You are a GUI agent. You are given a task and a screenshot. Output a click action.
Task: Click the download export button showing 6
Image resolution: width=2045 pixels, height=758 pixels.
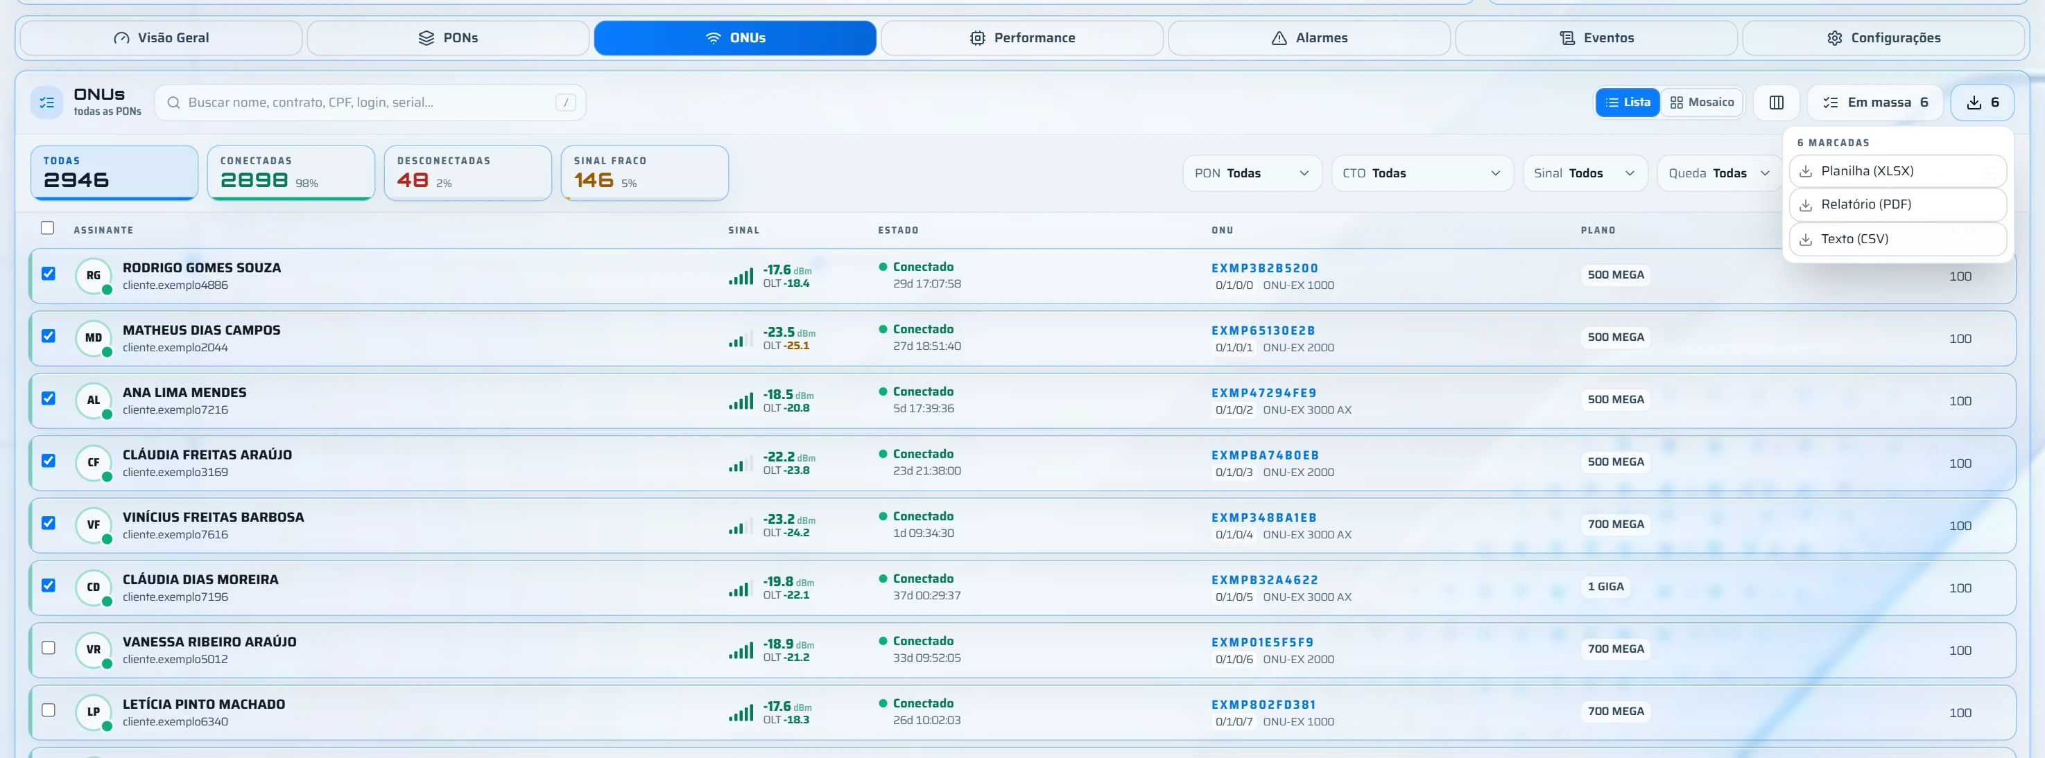click(x=1981, y=103)
